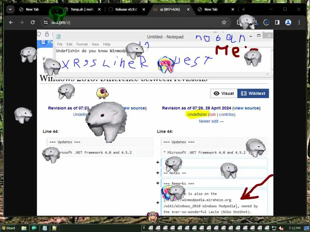310x232 pixels.
Task: Open the View menu in pictured Notepad
Action: [95, 44]
